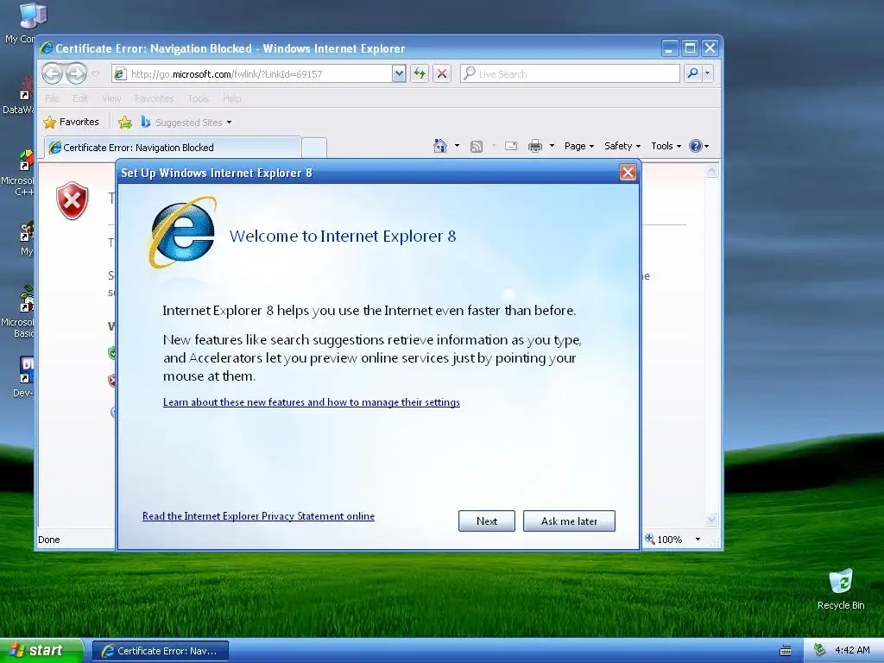Viewport: 884px width, 663px height.
Task: Open Read the Internet Explorer Privacy Statement link
Action: pos(258,516)
